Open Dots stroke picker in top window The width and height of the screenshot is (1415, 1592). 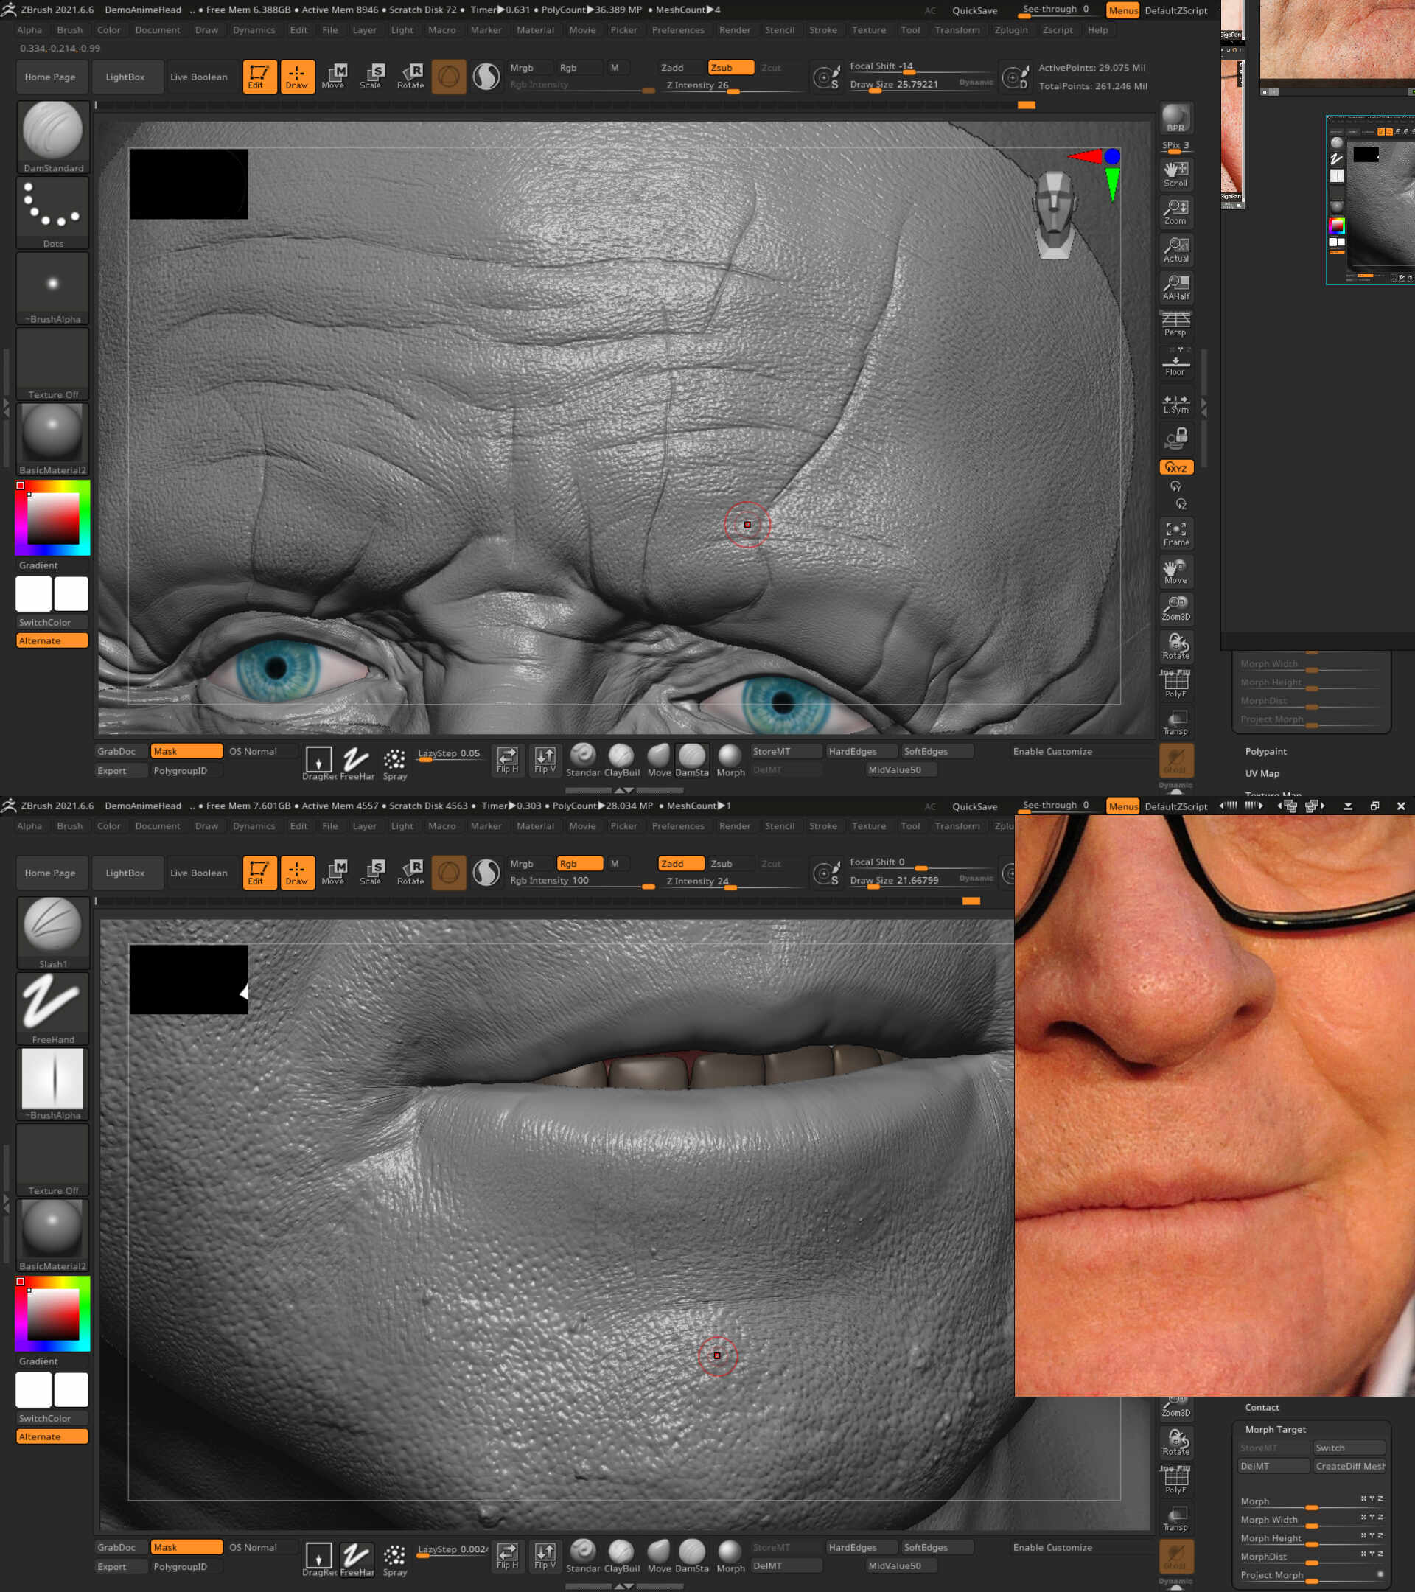pos(53,212)
